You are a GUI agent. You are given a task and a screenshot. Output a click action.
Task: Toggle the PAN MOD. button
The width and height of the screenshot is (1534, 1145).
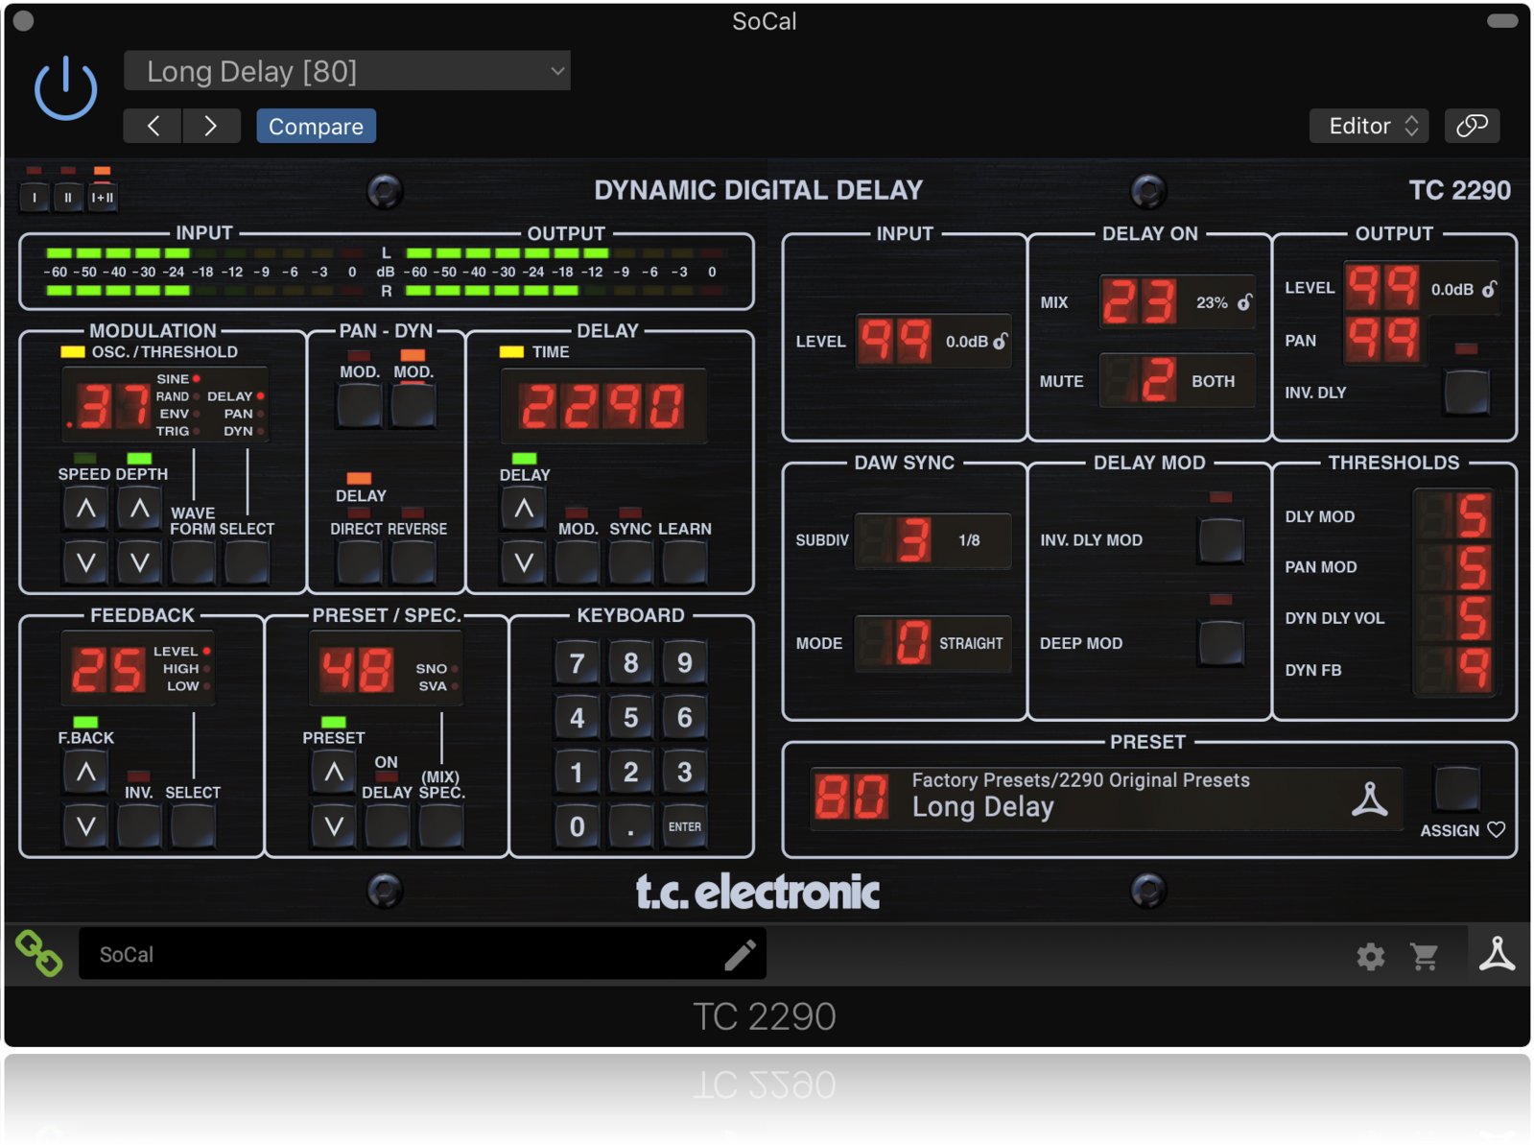pos(360,406)
